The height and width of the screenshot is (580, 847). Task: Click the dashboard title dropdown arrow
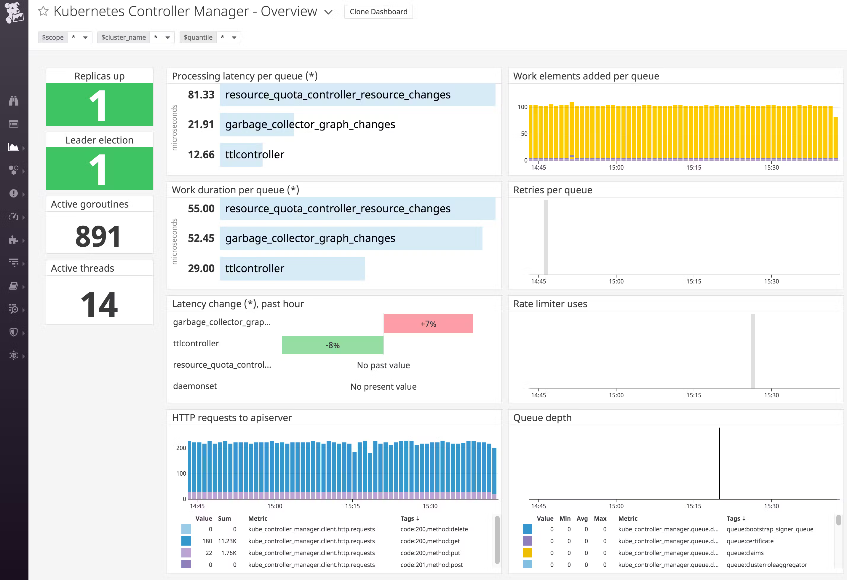(x=328, y=12)
